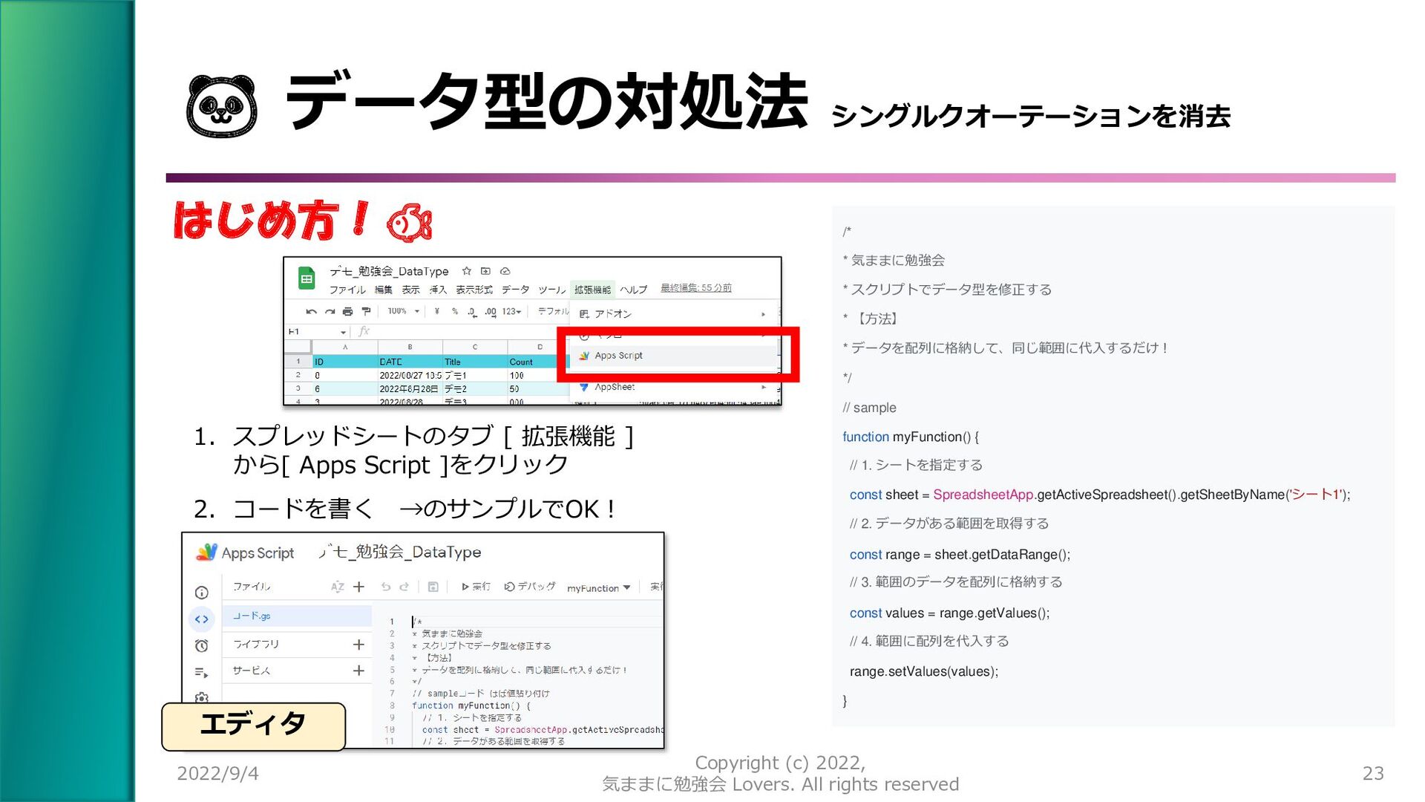
Task: Click the ライブラリ section label
Action: point(256,645)
